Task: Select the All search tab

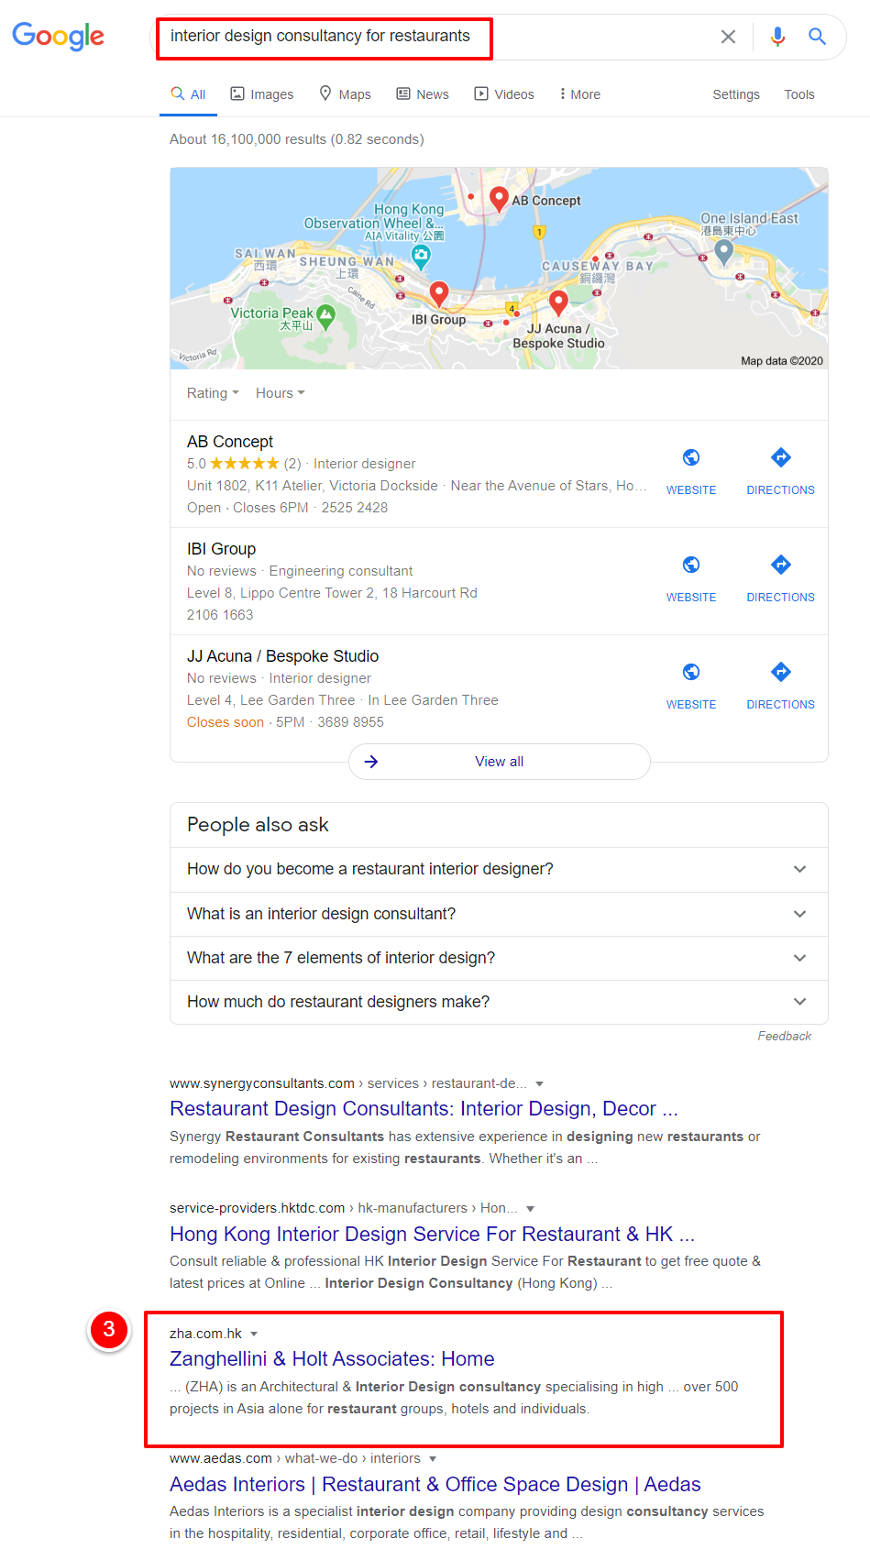Action: tap(188, 94)
